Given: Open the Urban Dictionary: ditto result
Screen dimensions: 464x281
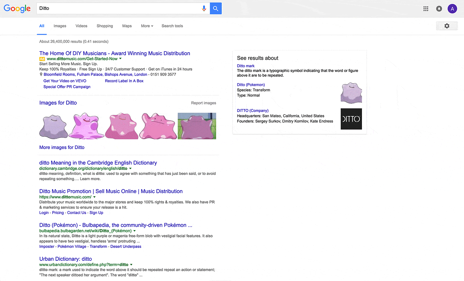Looking at the screenshot, I should (65, 259).
